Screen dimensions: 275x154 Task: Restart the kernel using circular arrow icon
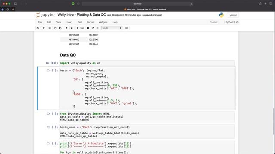93,28
